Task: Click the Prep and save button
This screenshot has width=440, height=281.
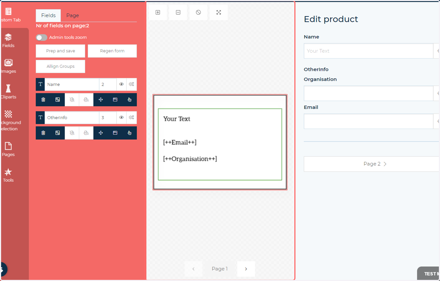Action: [60, 51]
